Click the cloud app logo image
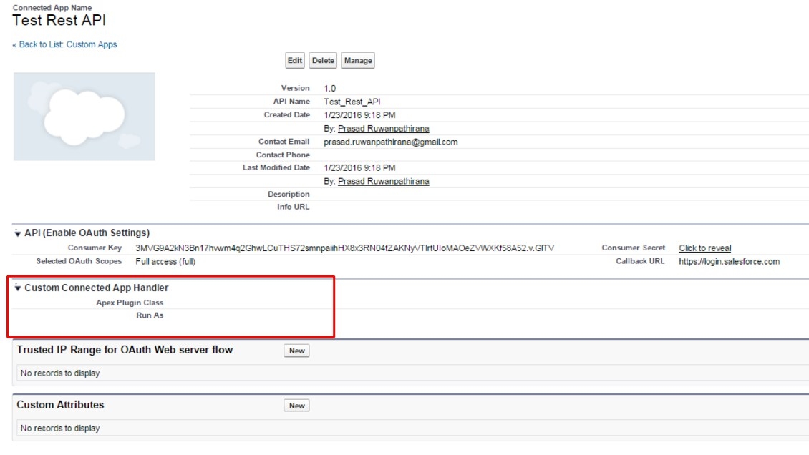This screenshot has height=455, width=809. [84, 117]
